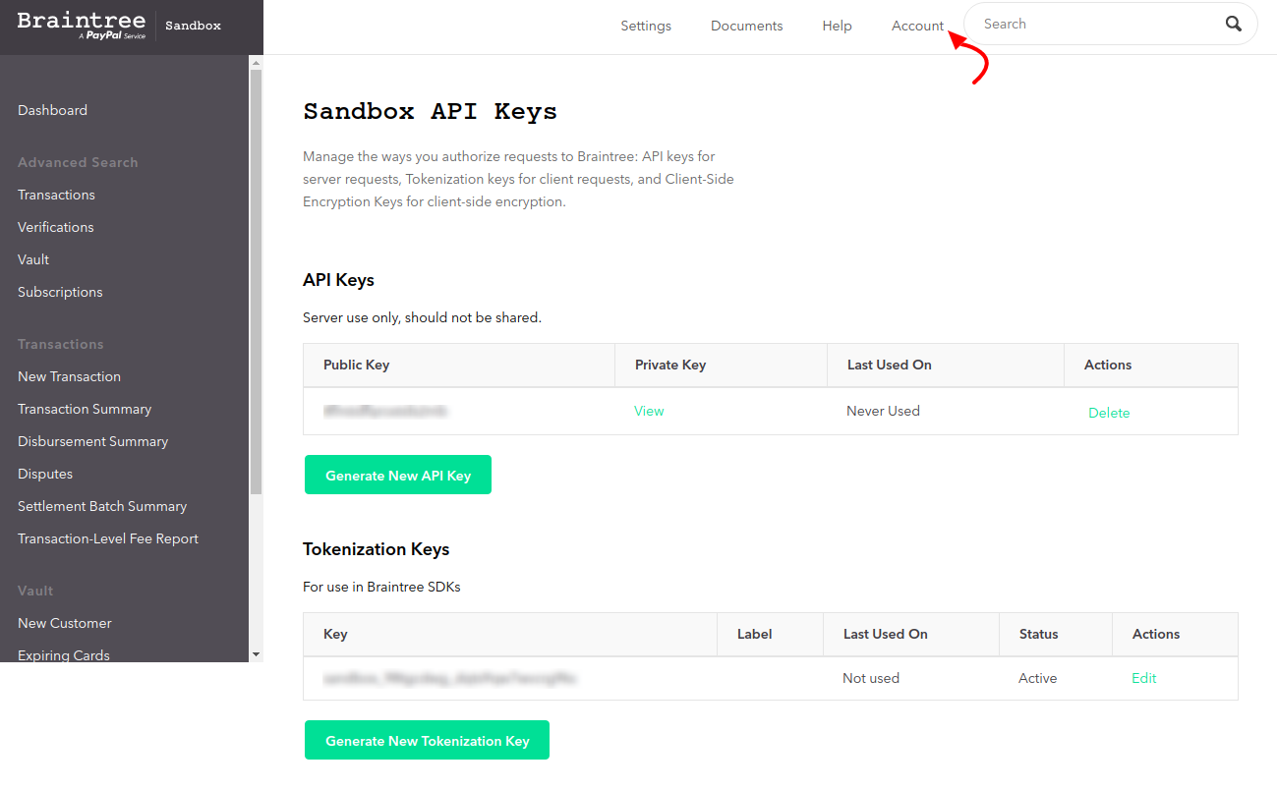This screenshot has height=790, width=1277.
Task: Open the Help menu
Action: click(x=837, y=26)
